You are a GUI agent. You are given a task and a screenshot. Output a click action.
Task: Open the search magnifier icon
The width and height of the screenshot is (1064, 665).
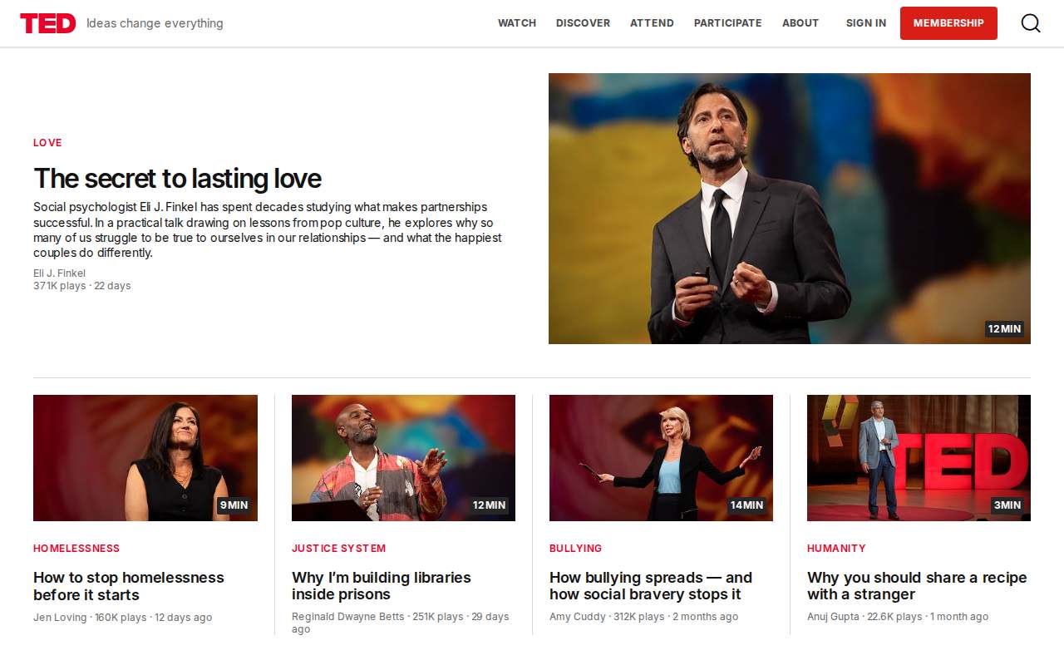click(x=1031, y=23)
